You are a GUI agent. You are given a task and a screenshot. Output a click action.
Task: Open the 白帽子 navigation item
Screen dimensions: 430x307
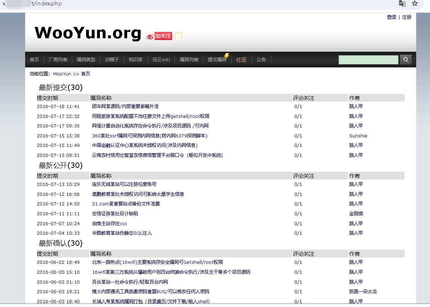[112, 60]
